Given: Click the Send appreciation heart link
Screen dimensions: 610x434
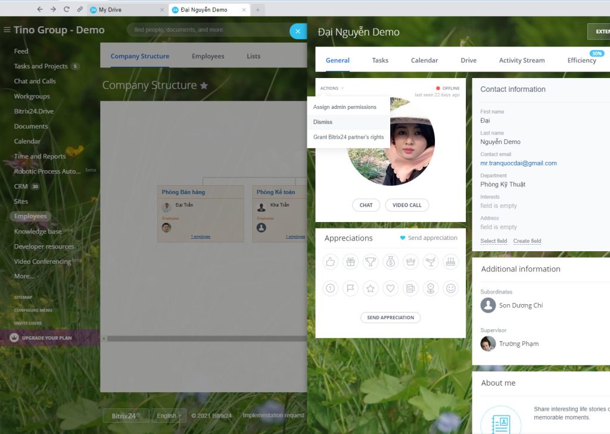Looking at the screenshot, I should 429,238.
